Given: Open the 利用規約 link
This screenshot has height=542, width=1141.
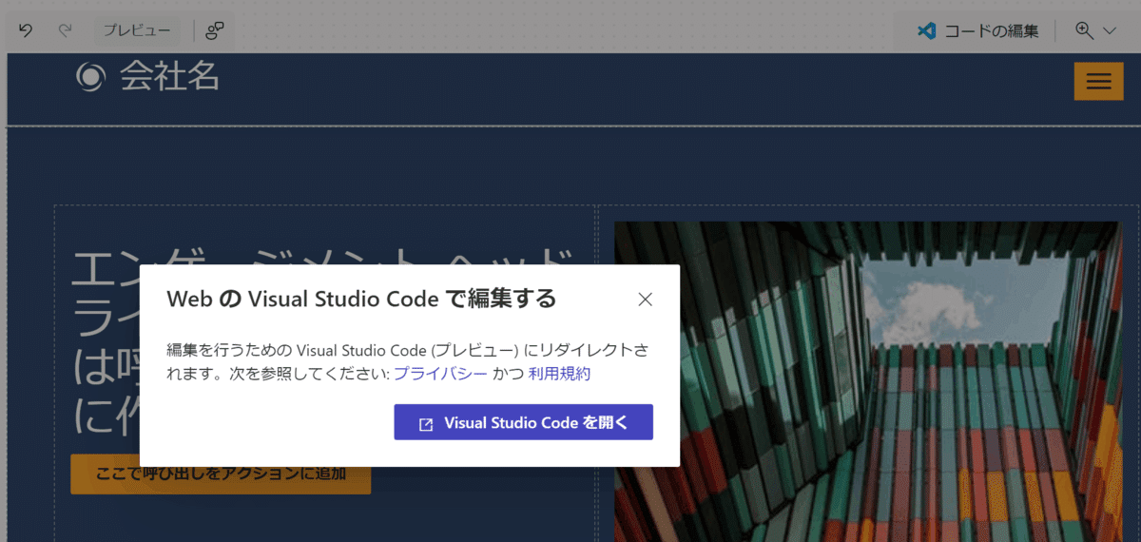Looking at the screenshot, I should coord(559,374).
